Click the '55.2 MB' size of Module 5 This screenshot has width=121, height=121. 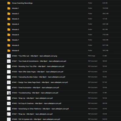coord(105,29)
